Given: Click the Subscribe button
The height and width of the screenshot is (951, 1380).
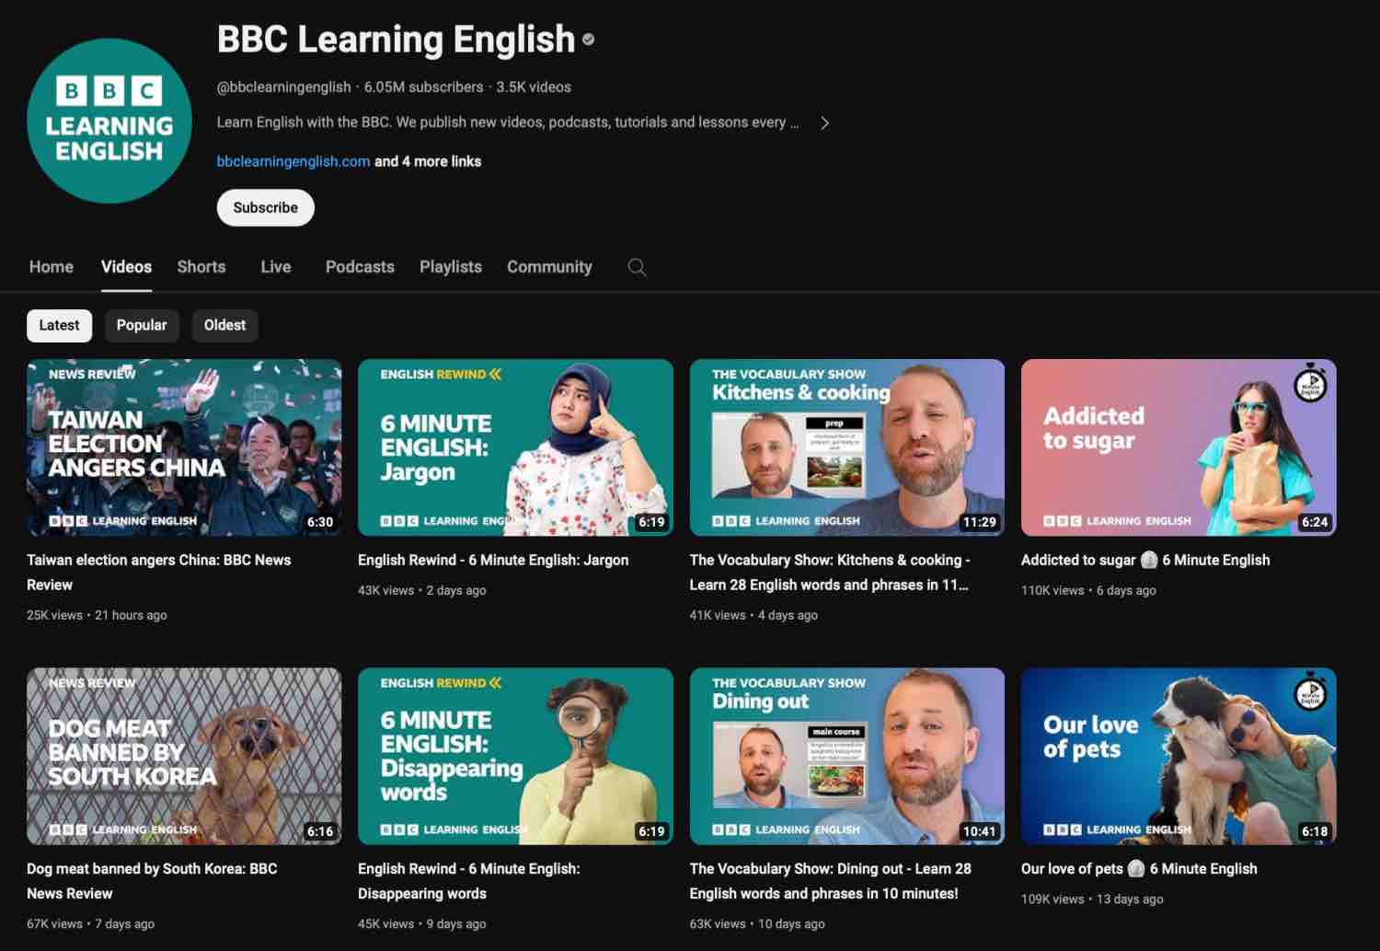Looking at the screenshot, I should (x=265, y=207).
